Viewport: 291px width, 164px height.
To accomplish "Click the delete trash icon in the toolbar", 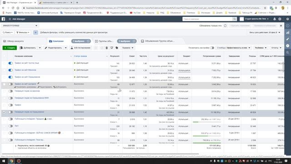I will pos(107,48).
